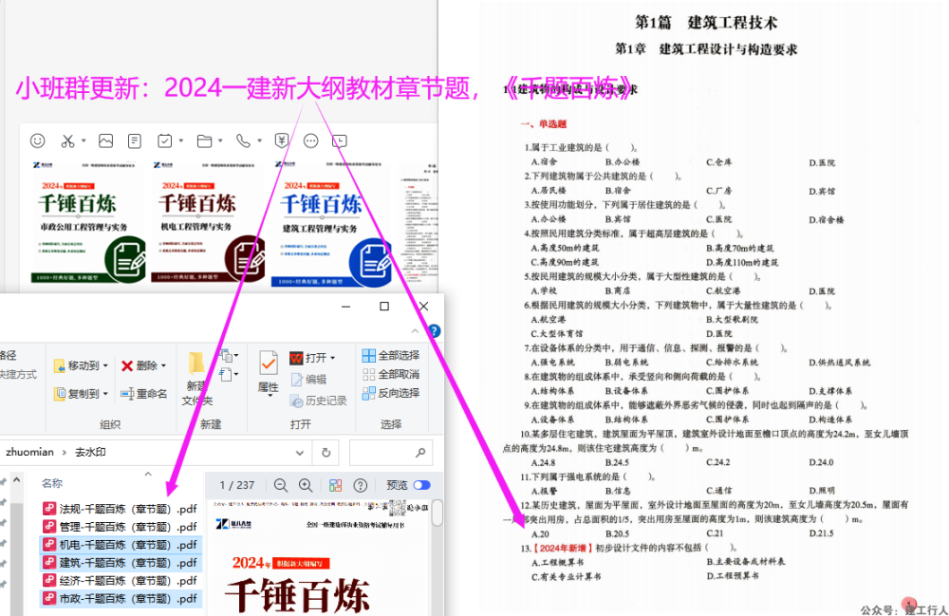Screen dimensions: 949x616
Task: Collapse the Explorer ribbon with chevron
Action: pos(416,331)
